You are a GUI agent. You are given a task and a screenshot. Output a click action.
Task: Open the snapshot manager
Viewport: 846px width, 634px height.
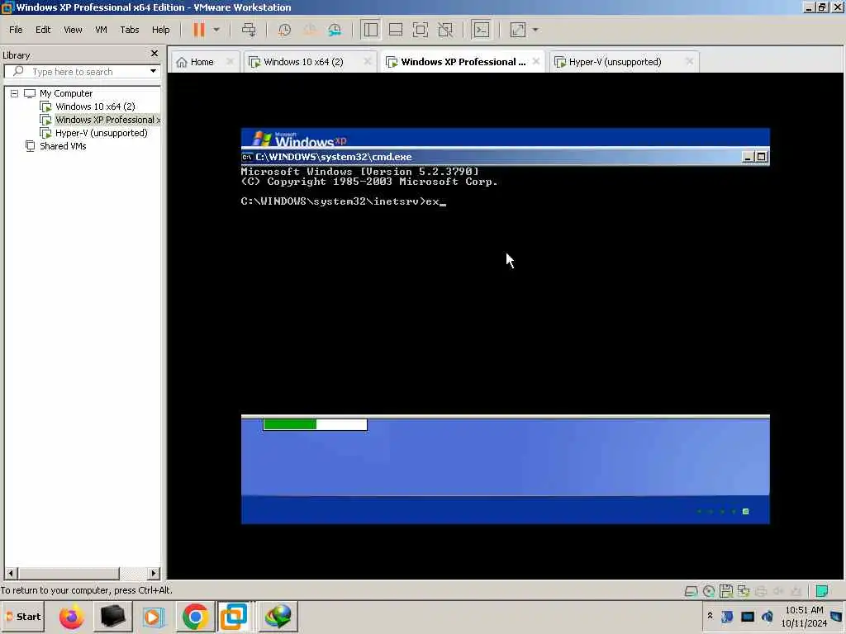tap(335, 30)
